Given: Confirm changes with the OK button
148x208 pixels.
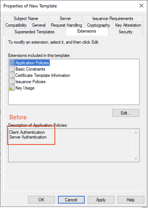Looking at the screenshot, I should coord(41,200).
